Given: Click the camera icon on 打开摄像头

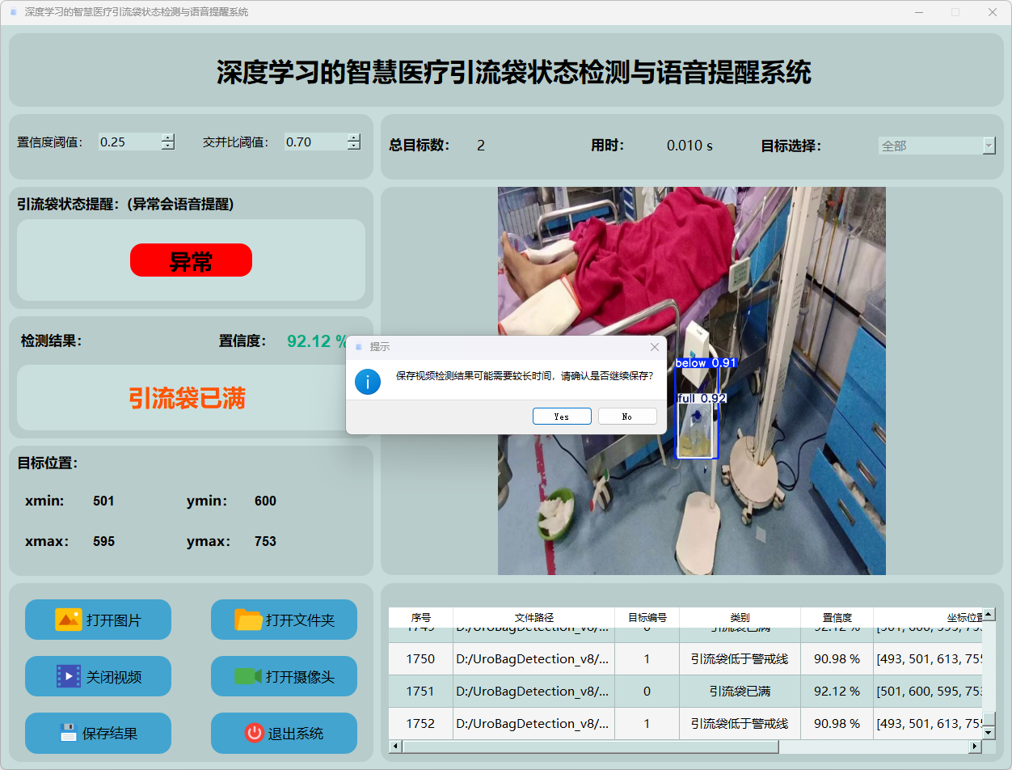Looking at the screenshot, I should (x=248, y=676).
